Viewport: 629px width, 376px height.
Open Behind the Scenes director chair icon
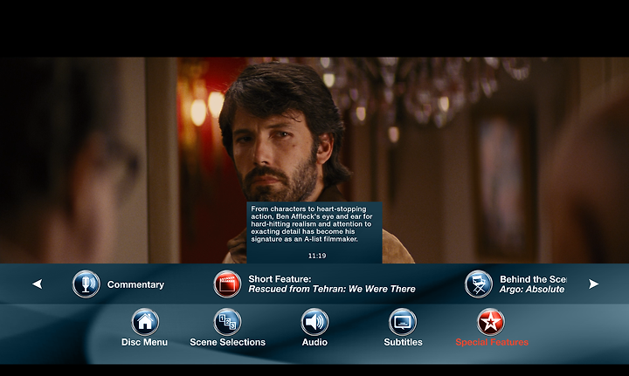tap(479, 284)
